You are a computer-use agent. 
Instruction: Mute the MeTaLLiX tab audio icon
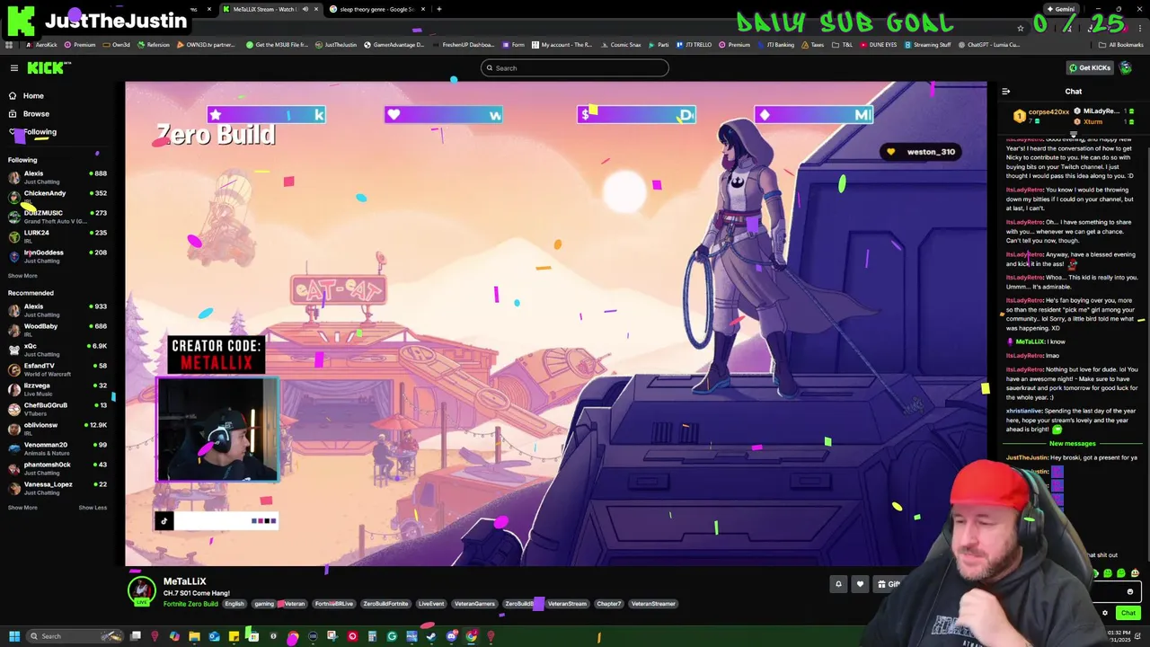[x=305, y=9]
